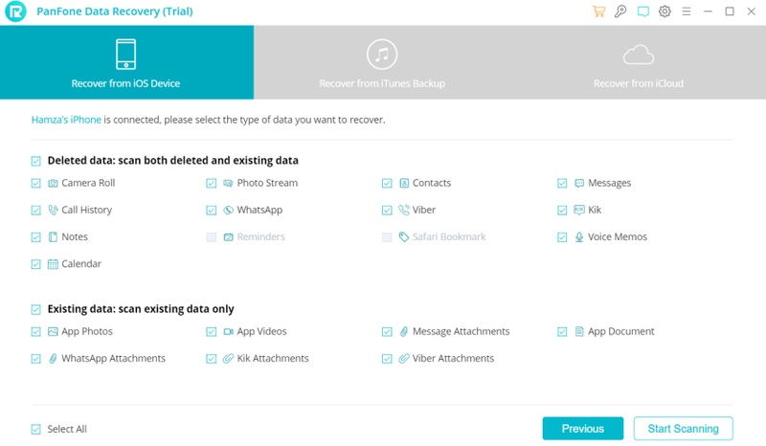Image resolution: width=766 pixels, height=446 pixels.
Task: Click the Photo Stream icon
Action: pyautogui.click(x=228, y=183)
